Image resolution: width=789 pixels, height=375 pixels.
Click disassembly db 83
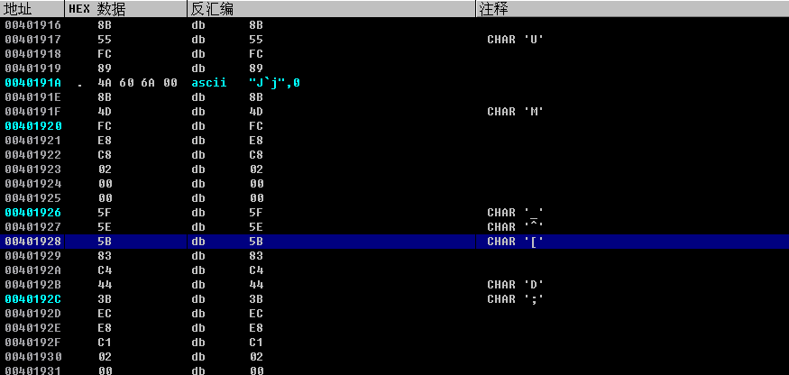[227, 256]
